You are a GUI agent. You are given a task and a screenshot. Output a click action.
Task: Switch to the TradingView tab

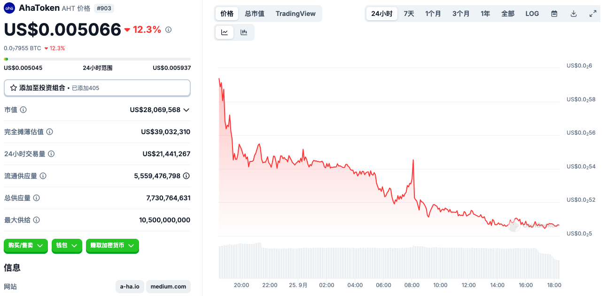pyautogui.click(x=295, y=14)
